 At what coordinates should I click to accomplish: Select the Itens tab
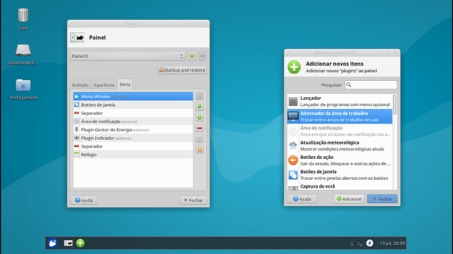pyautogui.click(x=125, y=84)
